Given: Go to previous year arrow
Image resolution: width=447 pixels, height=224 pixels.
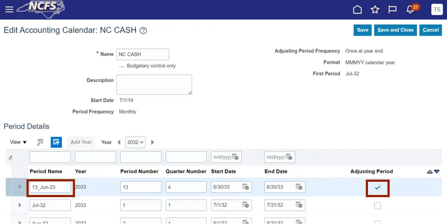Looking at the screenshot, I should tap(119, 142).
